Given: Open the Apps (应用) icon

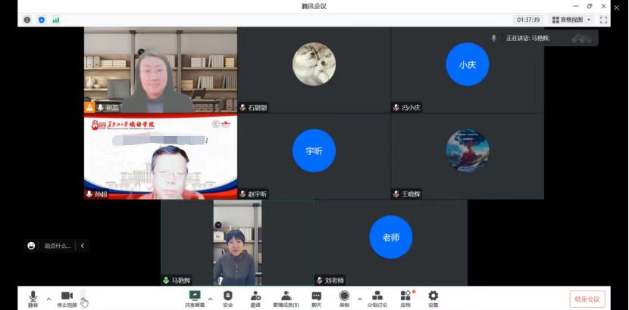Looking at the screenshot, I should (405, 298).
